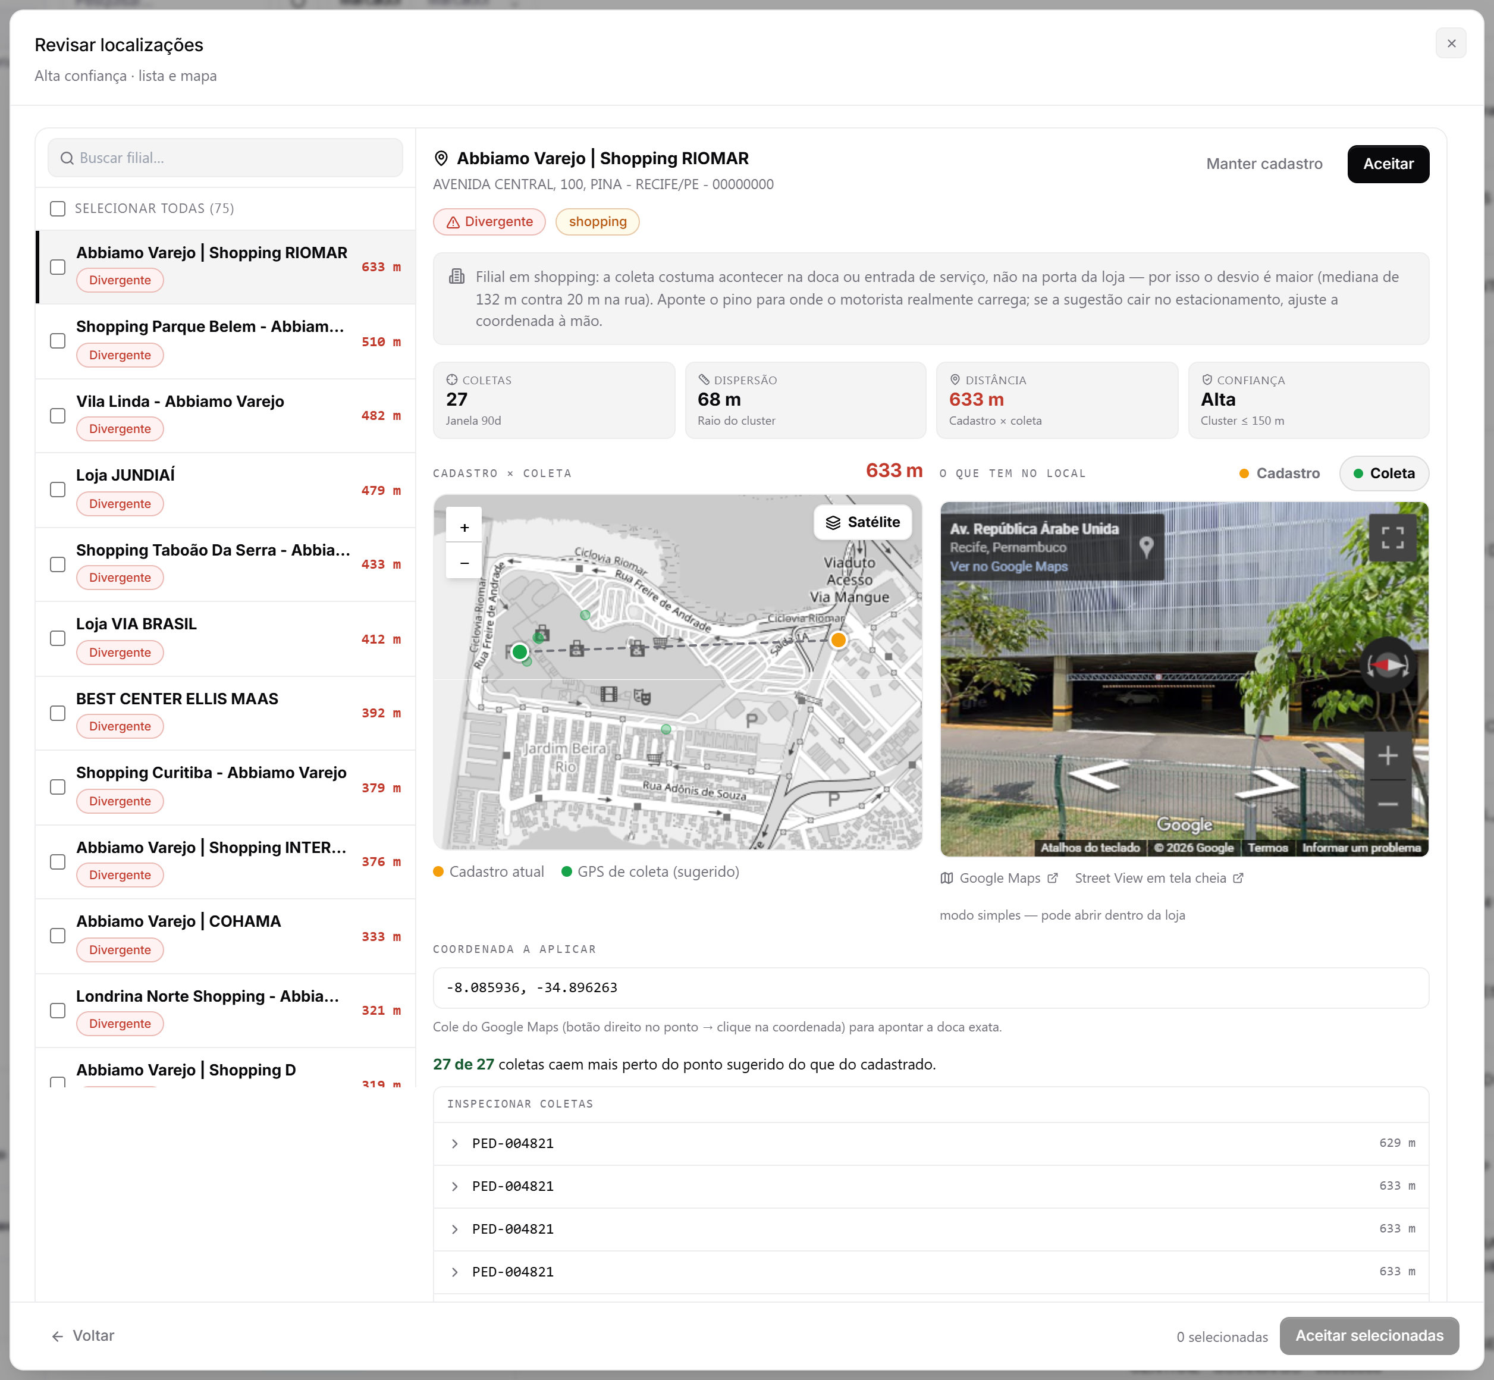Viewport: 1494px width, 1380px height.
Task: Open Shopping Parque Belem list row
Action: pos(225,340)
